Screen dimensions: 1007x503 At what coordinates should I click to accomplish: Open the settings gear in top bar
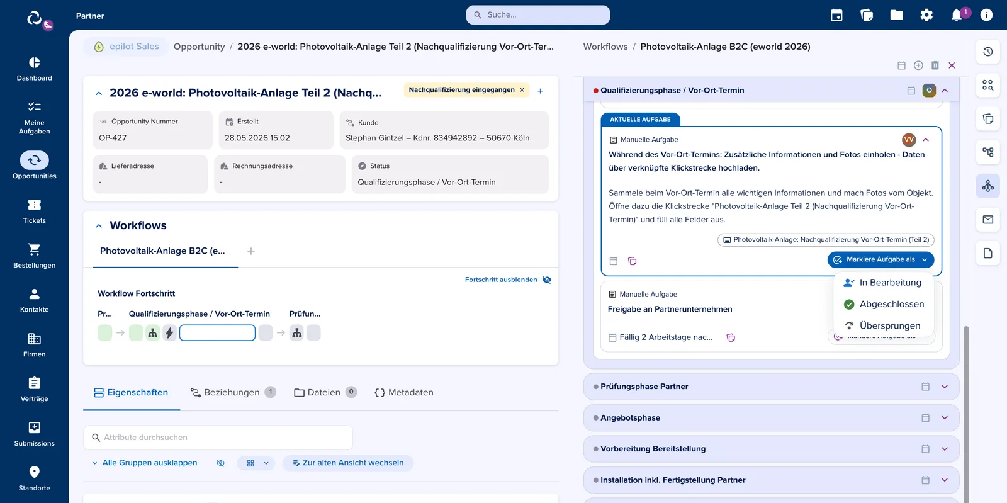coord(926,15)
